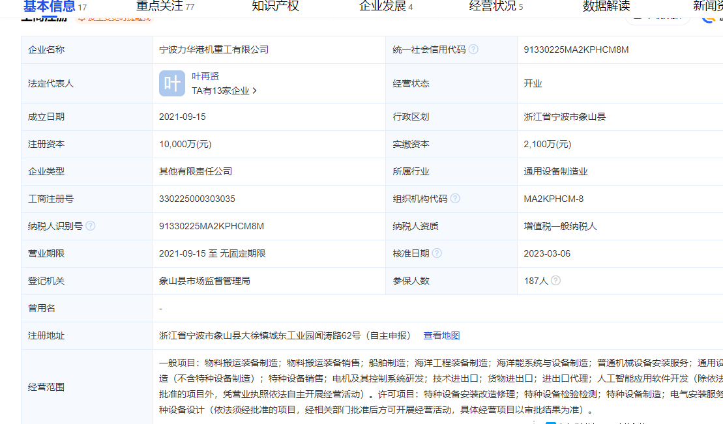Switch to the 数据解读 tab
Viewport: 723px width, 424px height.
(x=606, y=7)
